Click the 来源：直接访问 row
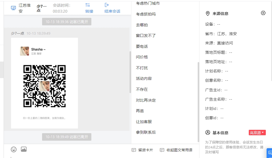Screen dimensions: 272x158 [219, 43]
